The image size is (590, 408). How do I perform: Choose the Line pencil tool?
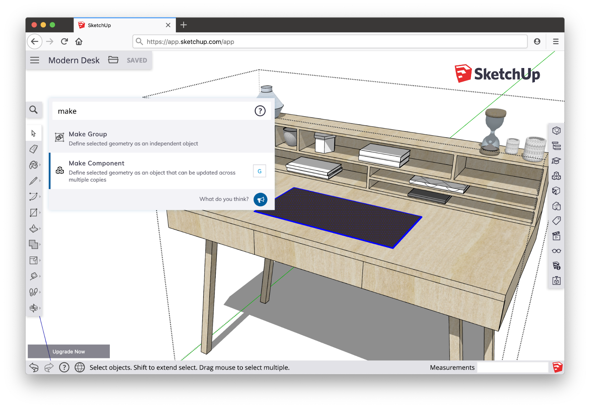(33, 181)
